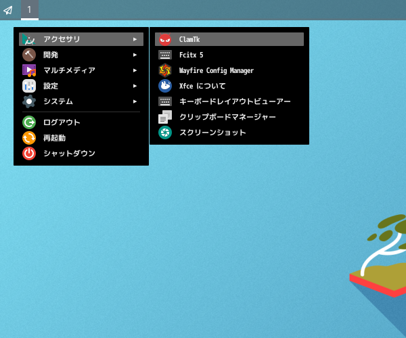Click the Xfce mouse logo icon
Viewport: 406px width, 338px height.
[165, 86]
